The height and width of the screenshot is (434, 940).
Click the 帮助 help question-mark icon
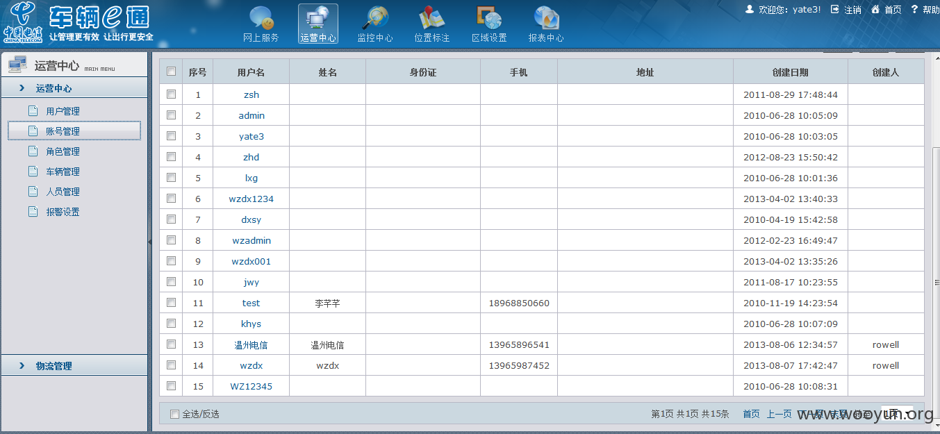[914, 9]
